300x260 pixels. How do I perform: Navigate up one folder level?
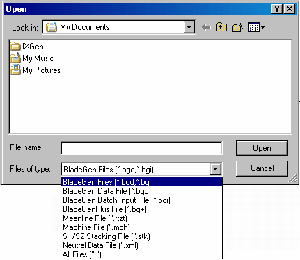[x=221, y=27]
